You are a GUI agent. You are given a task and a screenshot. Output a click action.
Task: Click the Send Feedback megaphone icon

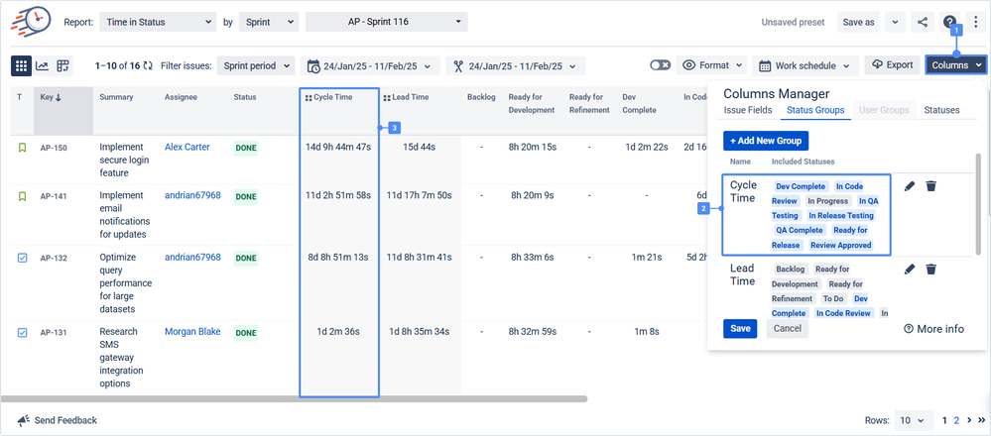[24, 420]
